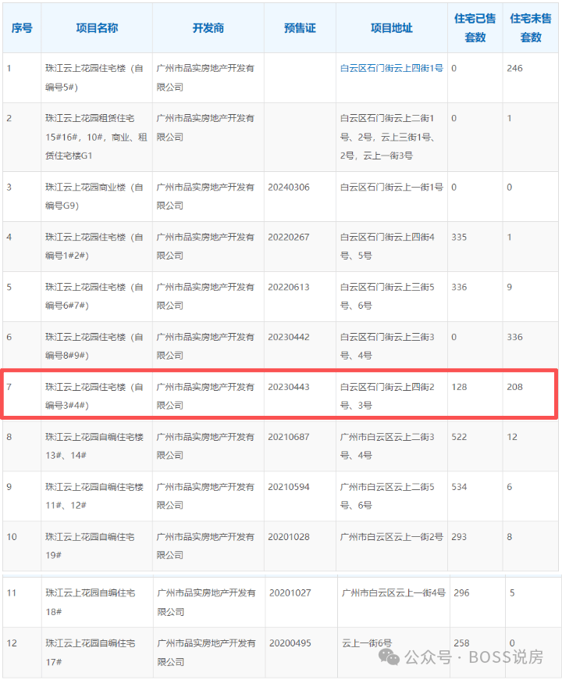Click sold count 296
Viewport: 562px width, 680px height.
click(461, 592)
